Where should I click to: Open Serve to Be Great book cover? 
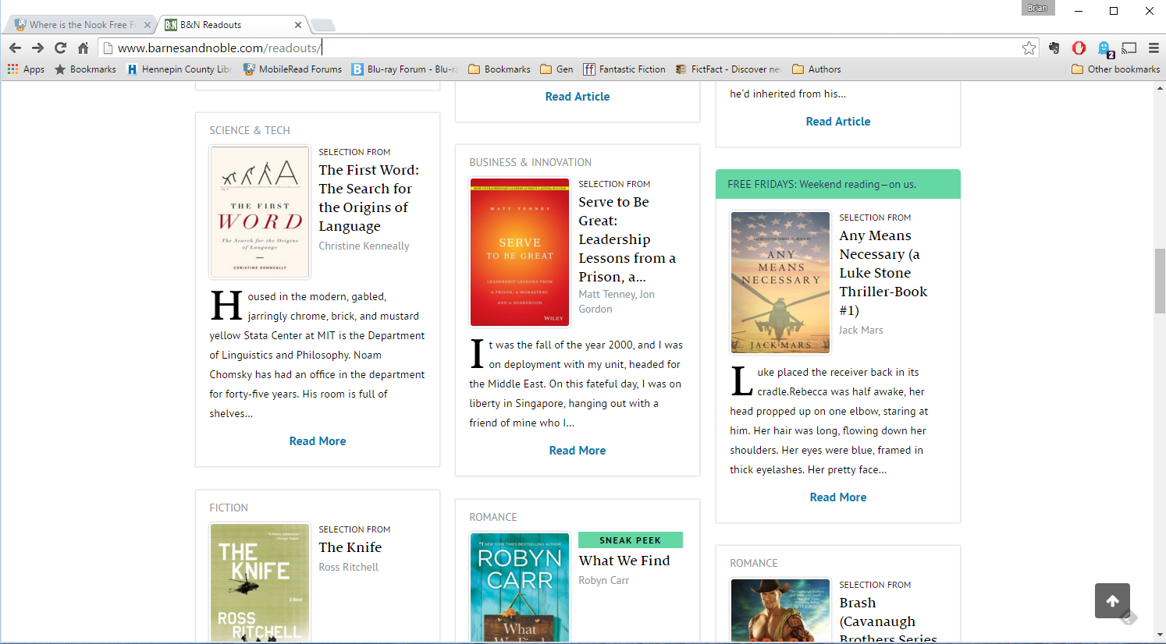520,252
